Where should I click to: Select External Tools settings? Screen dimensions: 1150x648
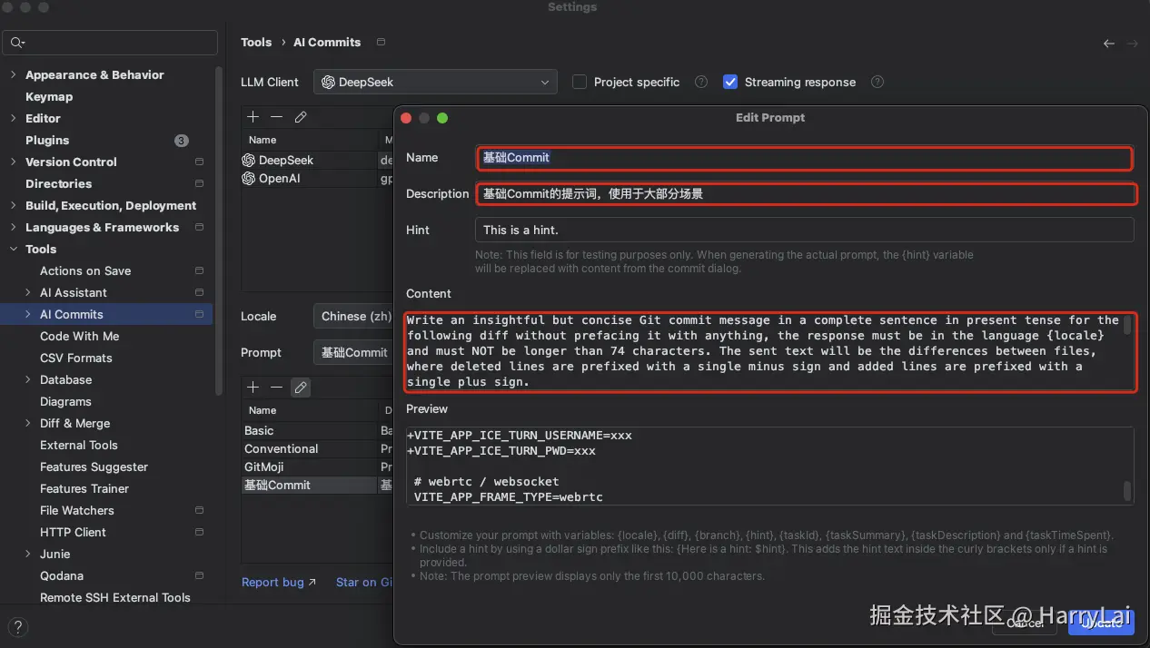[x=79, y=445]
